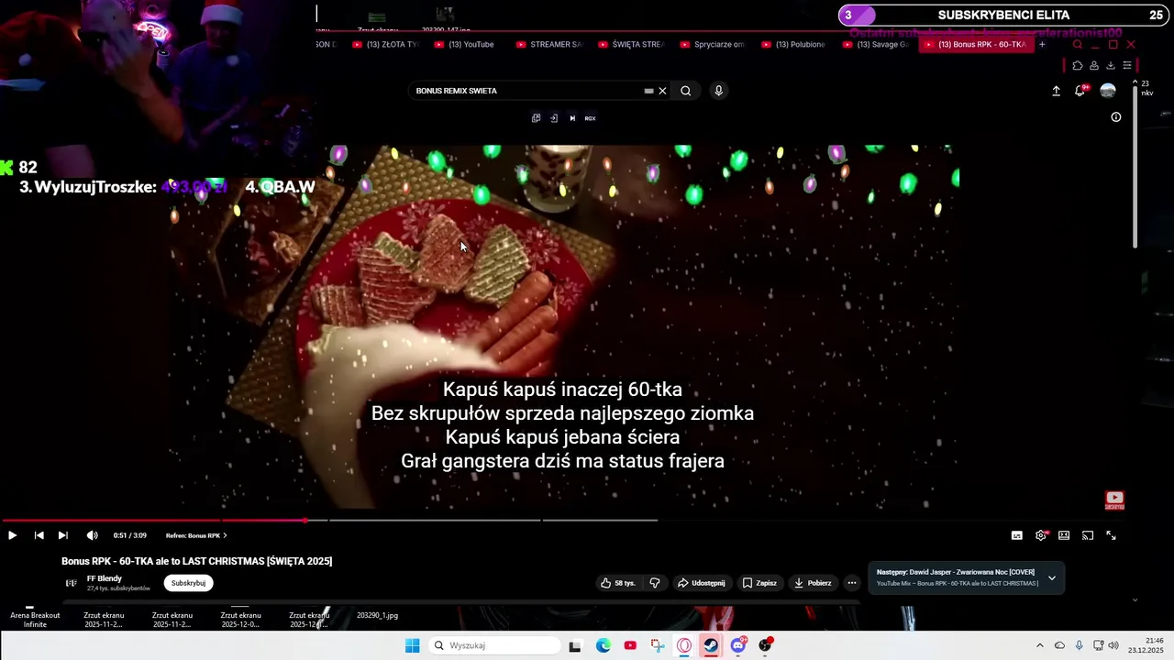This screenshot has width=1174, height=660.
Task: Open browser easy setup menu
Action: [x=1127, y=65]
